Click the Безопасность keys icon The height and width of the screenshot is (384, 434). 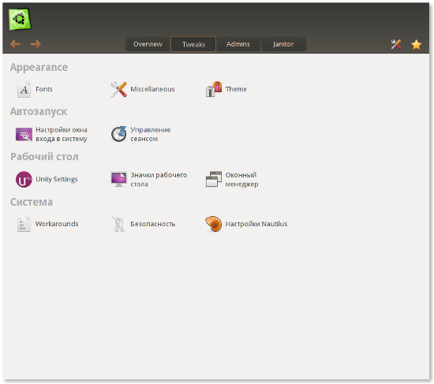[x=118, y=223]
